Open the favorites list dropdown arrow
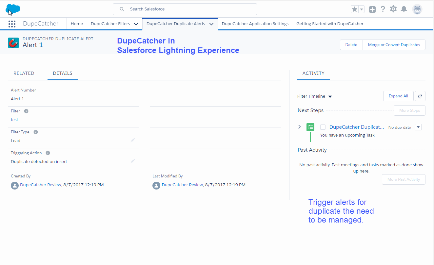434x265 pixels. (362, 9)
